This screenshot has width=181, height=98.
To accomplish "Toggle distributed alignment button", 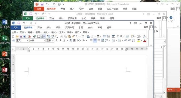I will (x=103, y=40).
